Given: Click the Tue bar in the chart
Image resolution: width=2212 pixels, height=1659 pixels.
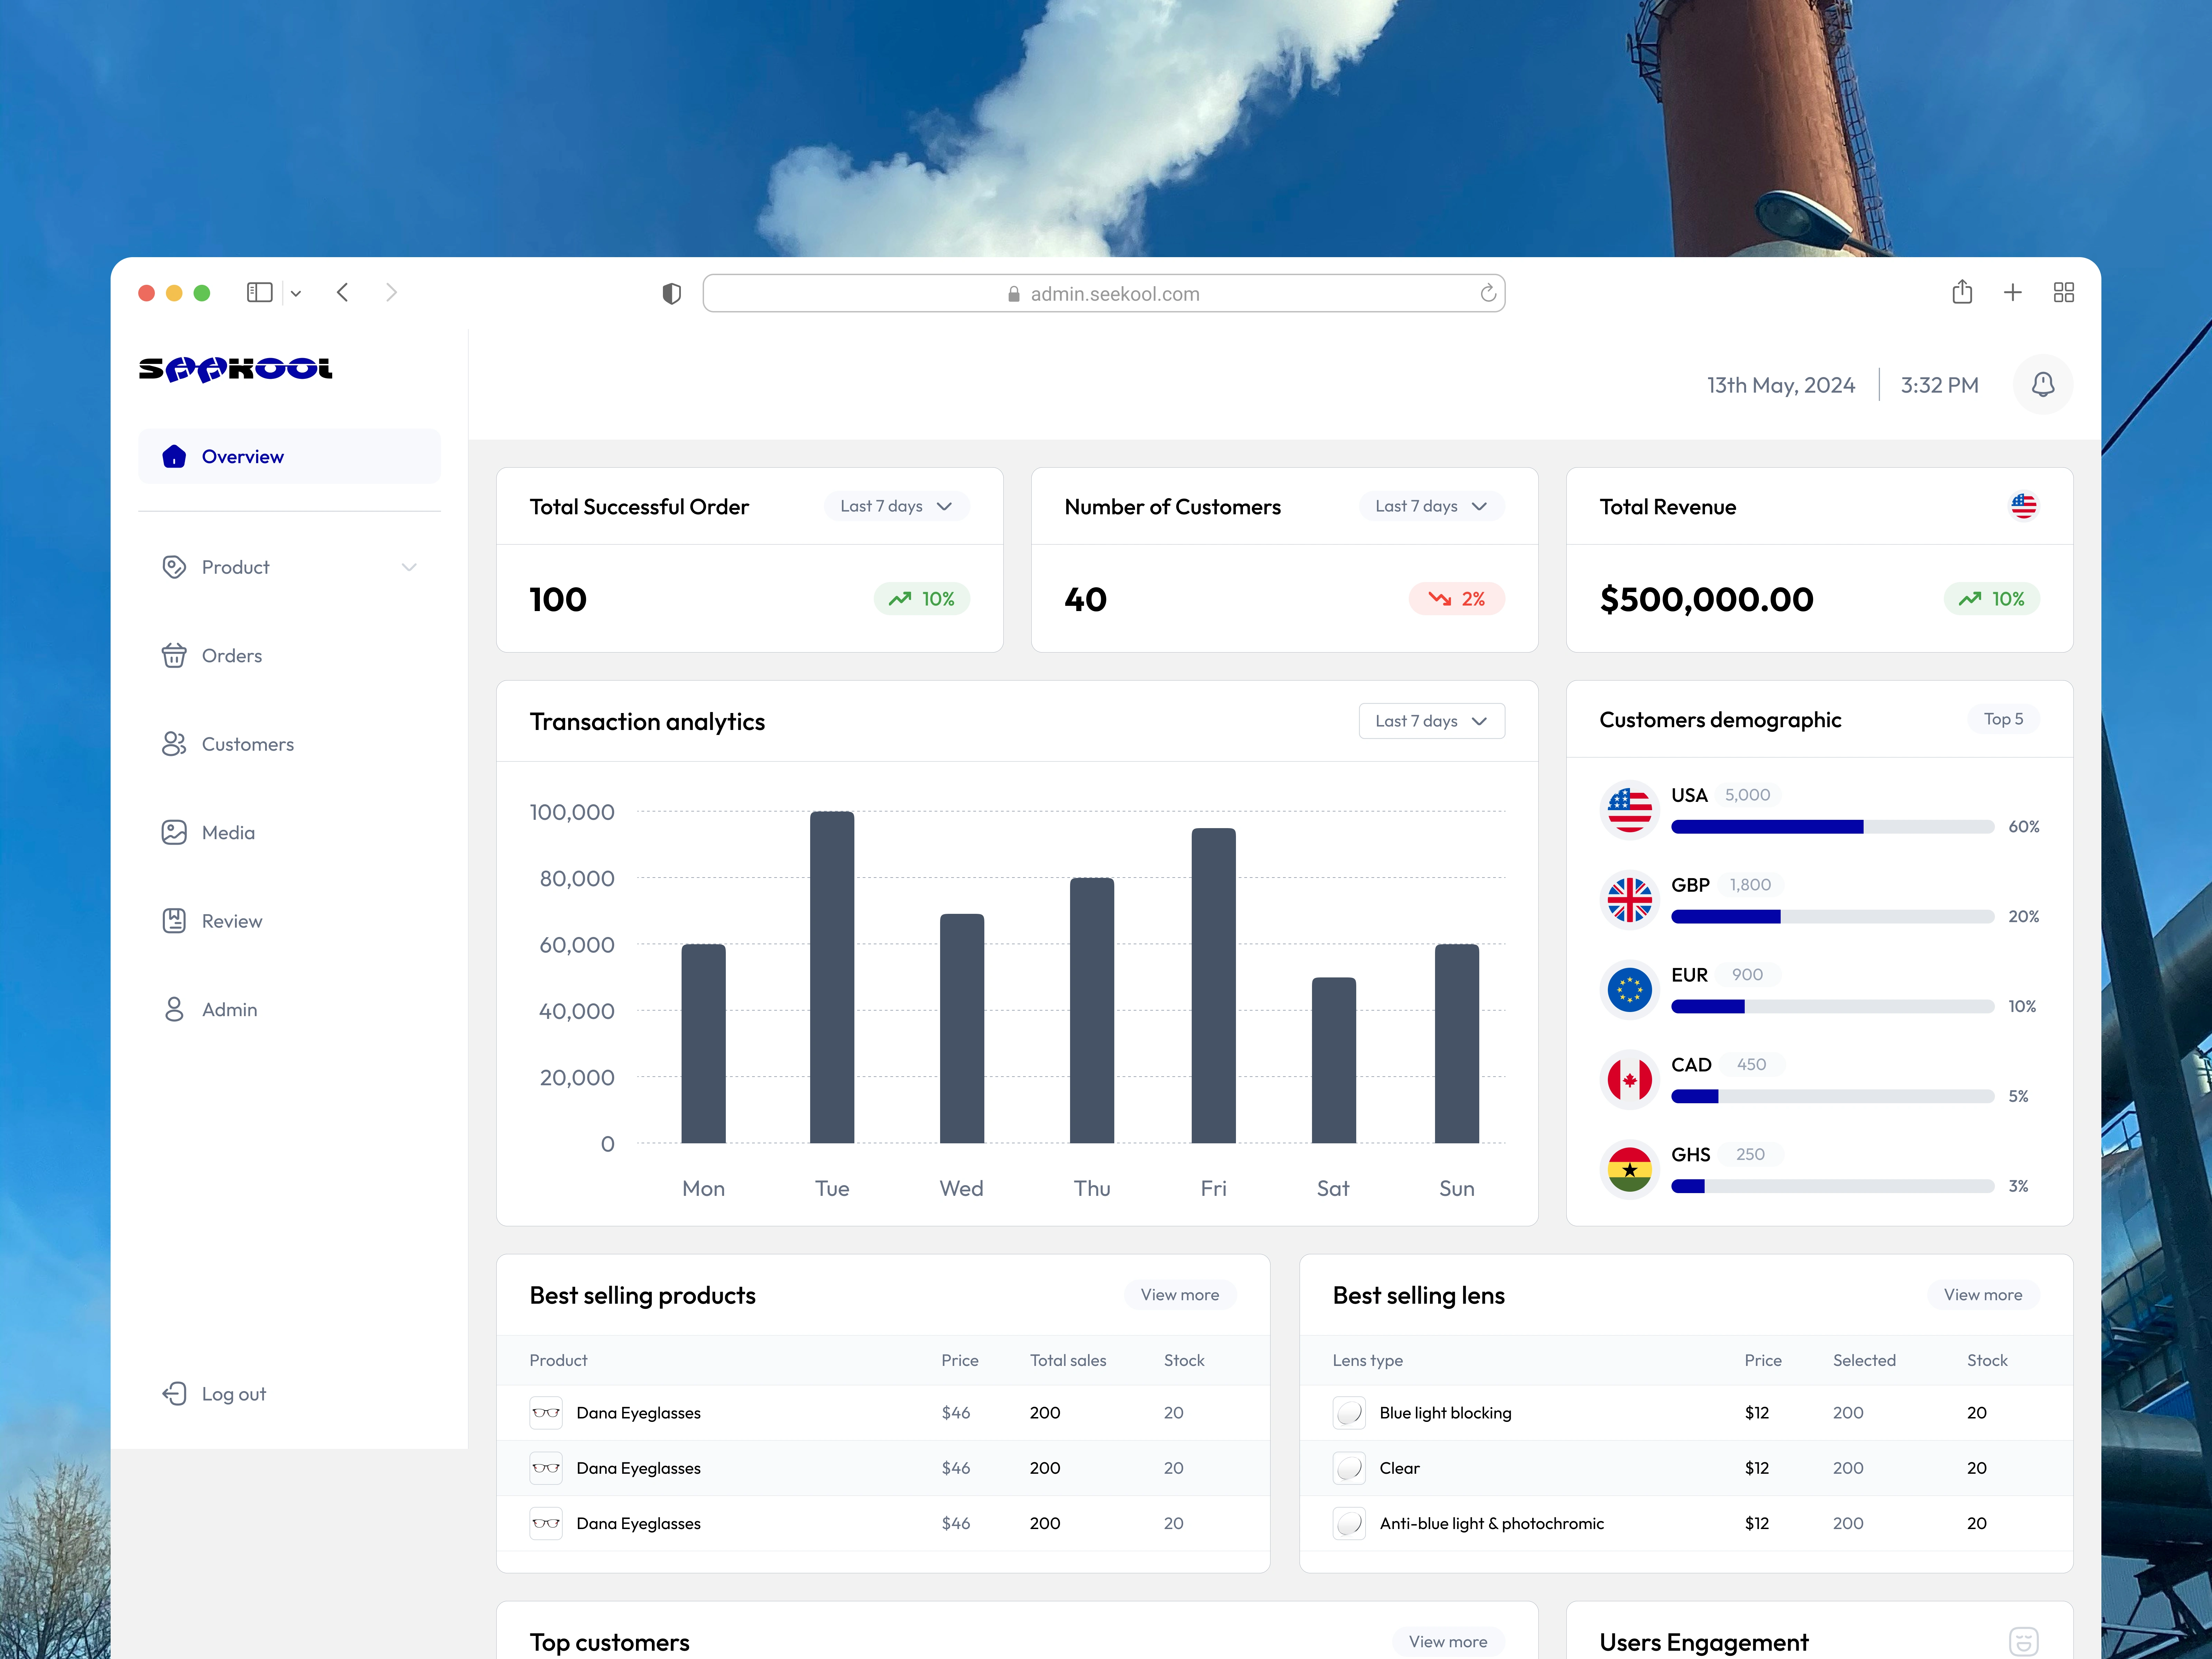Looking at the screenshot, I should [832, 977].
